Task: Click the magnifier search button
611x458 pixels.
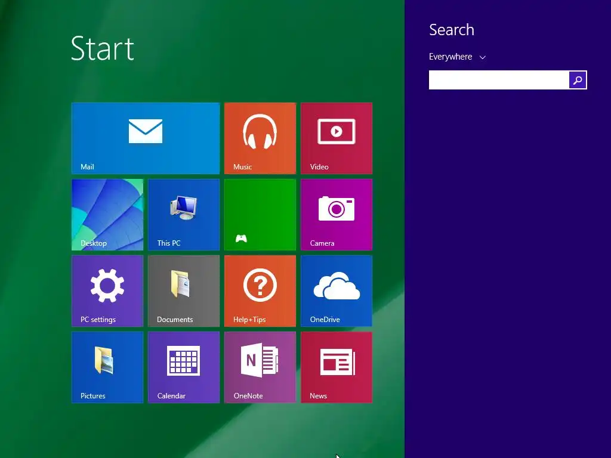Action: [x=578, y=80]
